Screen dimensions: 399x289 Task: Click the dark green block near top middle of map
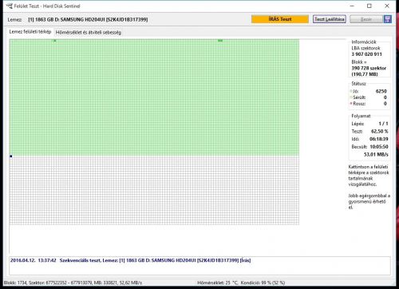220,41
